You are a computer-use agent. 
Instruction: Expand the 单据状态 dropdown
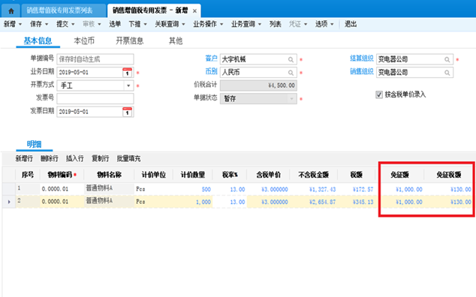[x=291, y=98]
